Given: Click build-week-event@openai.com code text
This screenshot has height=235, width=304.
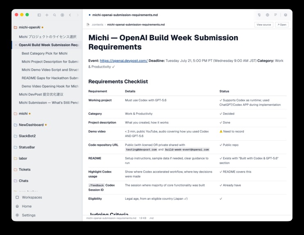Looking at the screenshot, I should (x=187, y=150).
